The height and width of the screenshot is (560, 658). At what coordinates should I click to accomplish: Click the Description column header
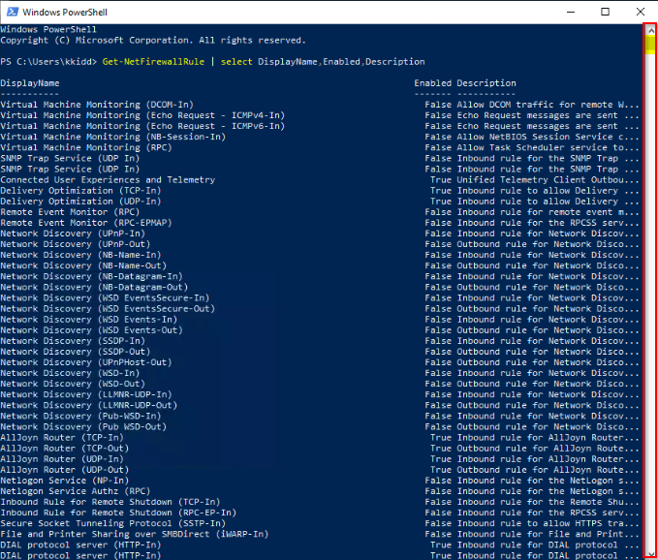pyautogui.click(x=486, y=83)
